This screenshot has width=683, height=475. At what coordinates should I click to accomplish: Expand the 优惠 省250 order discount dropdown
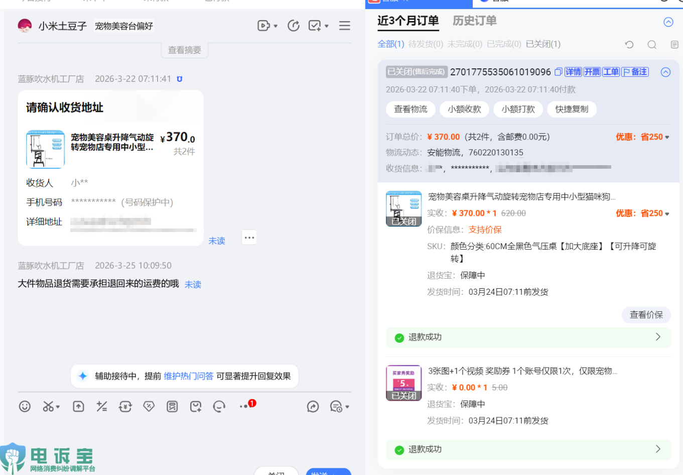pyautogui.click(x=667, y=137)
